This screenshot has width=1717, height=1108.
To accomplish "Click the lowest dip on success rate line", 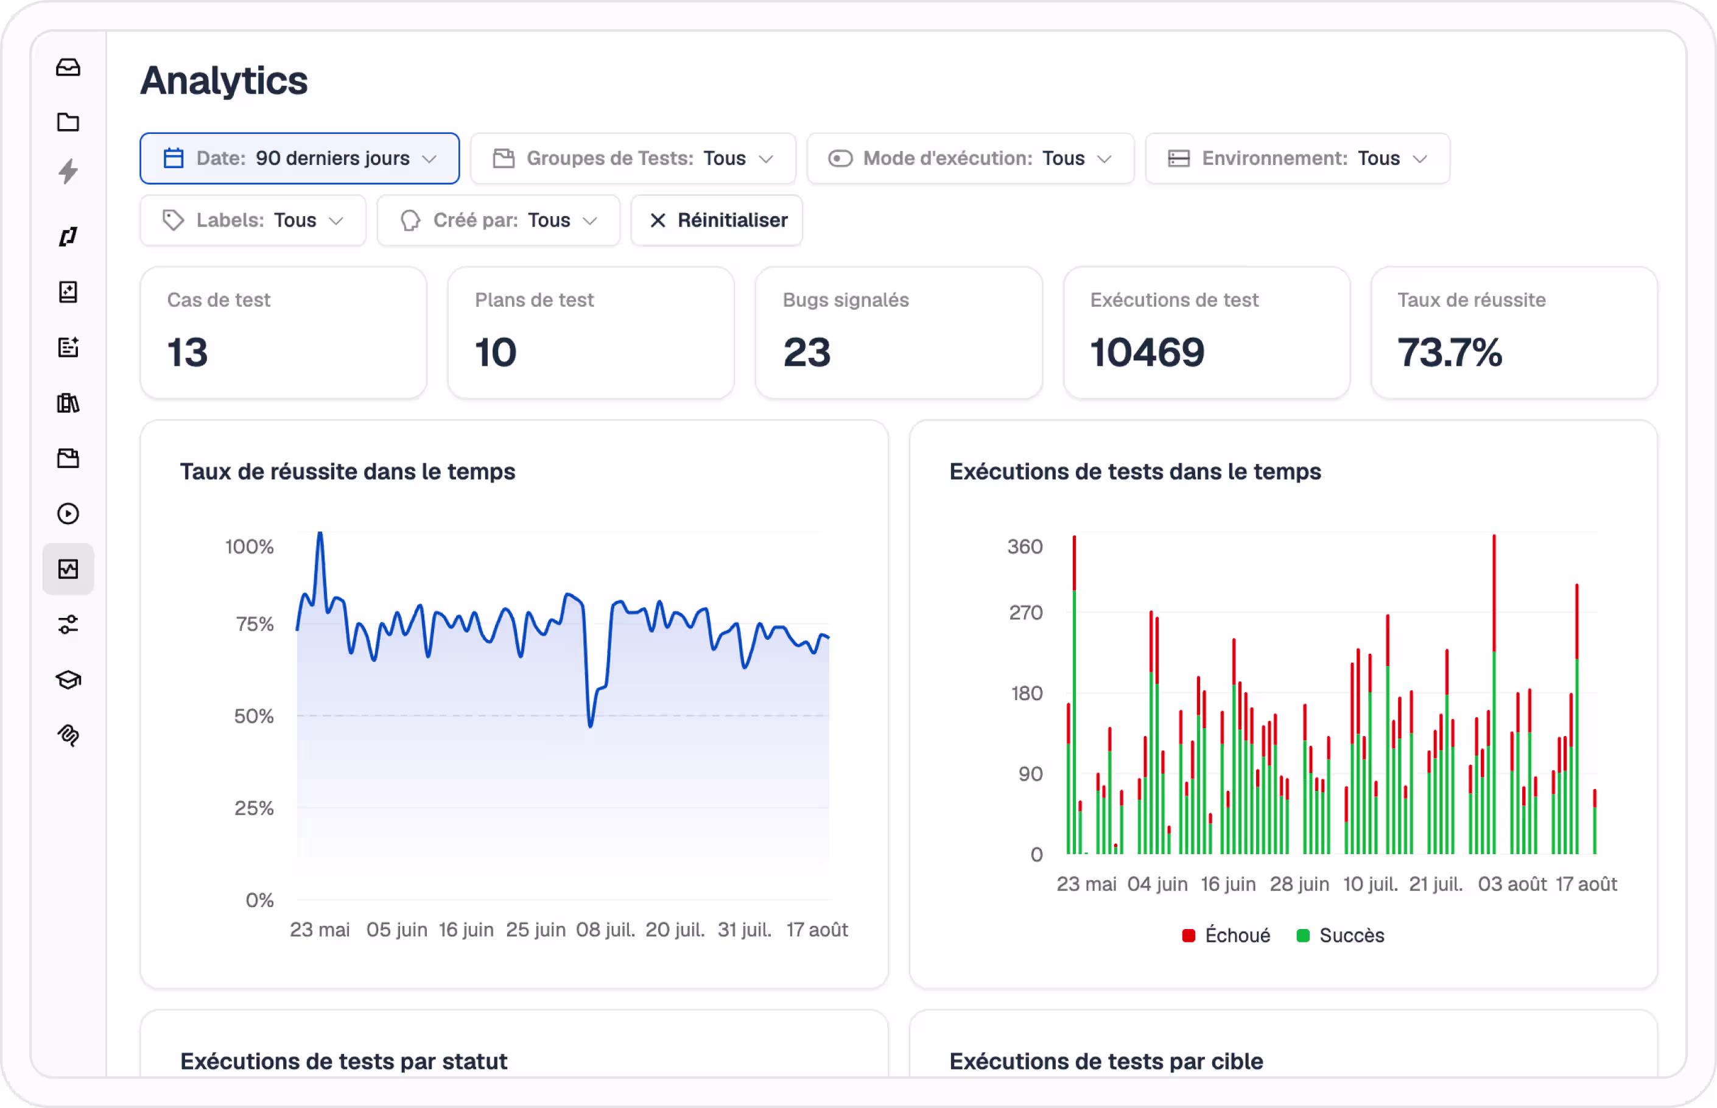I will click(591, 725).
